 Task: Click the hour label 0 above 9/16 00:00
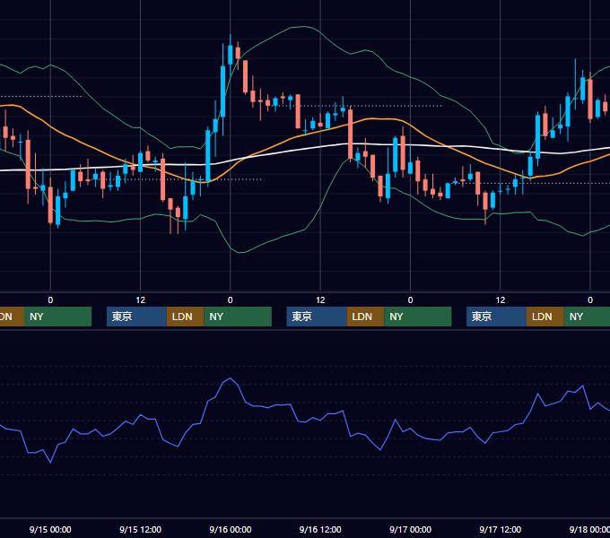coord(231,300)
